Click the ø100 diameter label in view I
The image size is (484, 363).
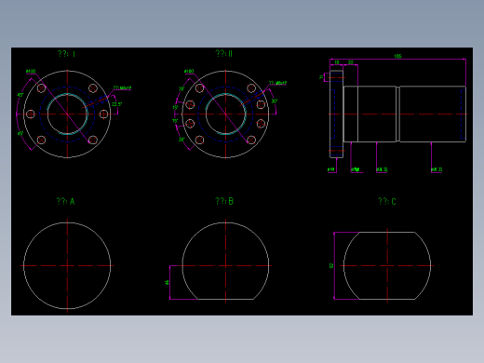point(31,72)
